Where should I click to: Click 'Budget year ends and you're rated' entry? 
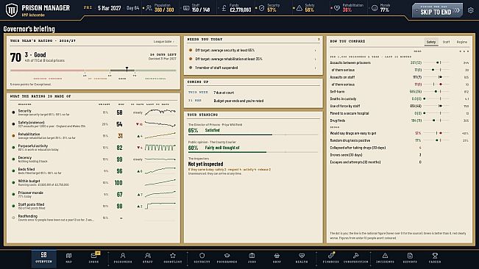(x=238, y=101)
